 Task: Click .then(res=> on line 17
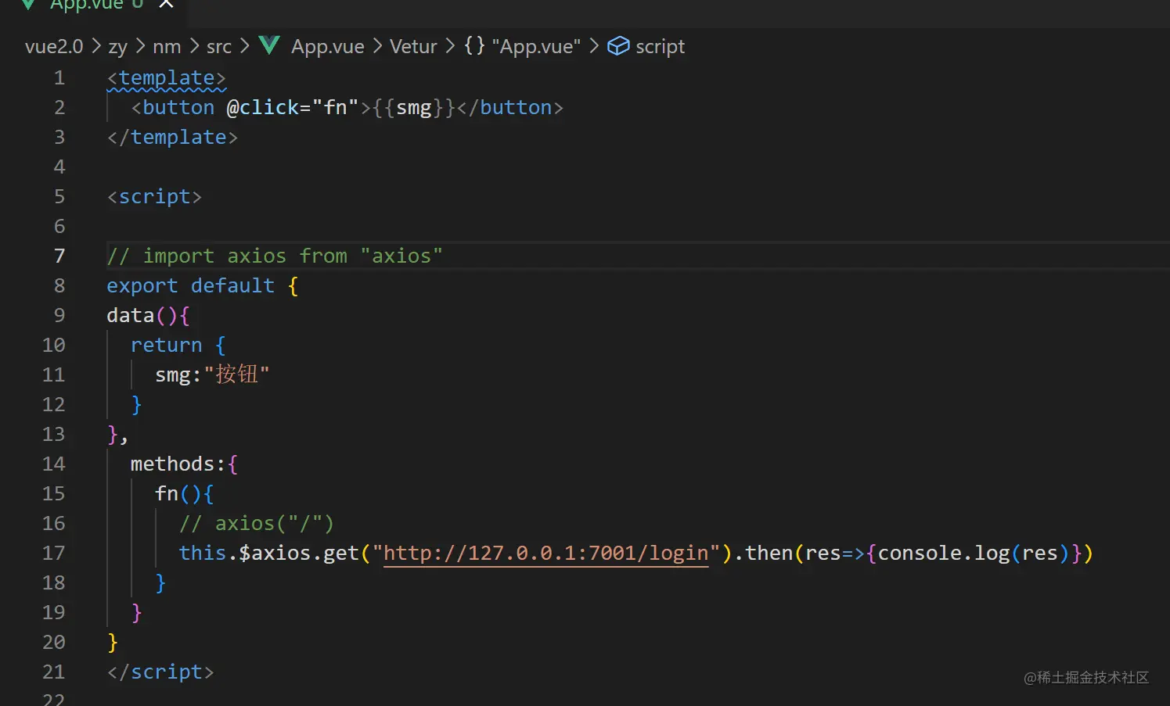[x=800, y=554]
